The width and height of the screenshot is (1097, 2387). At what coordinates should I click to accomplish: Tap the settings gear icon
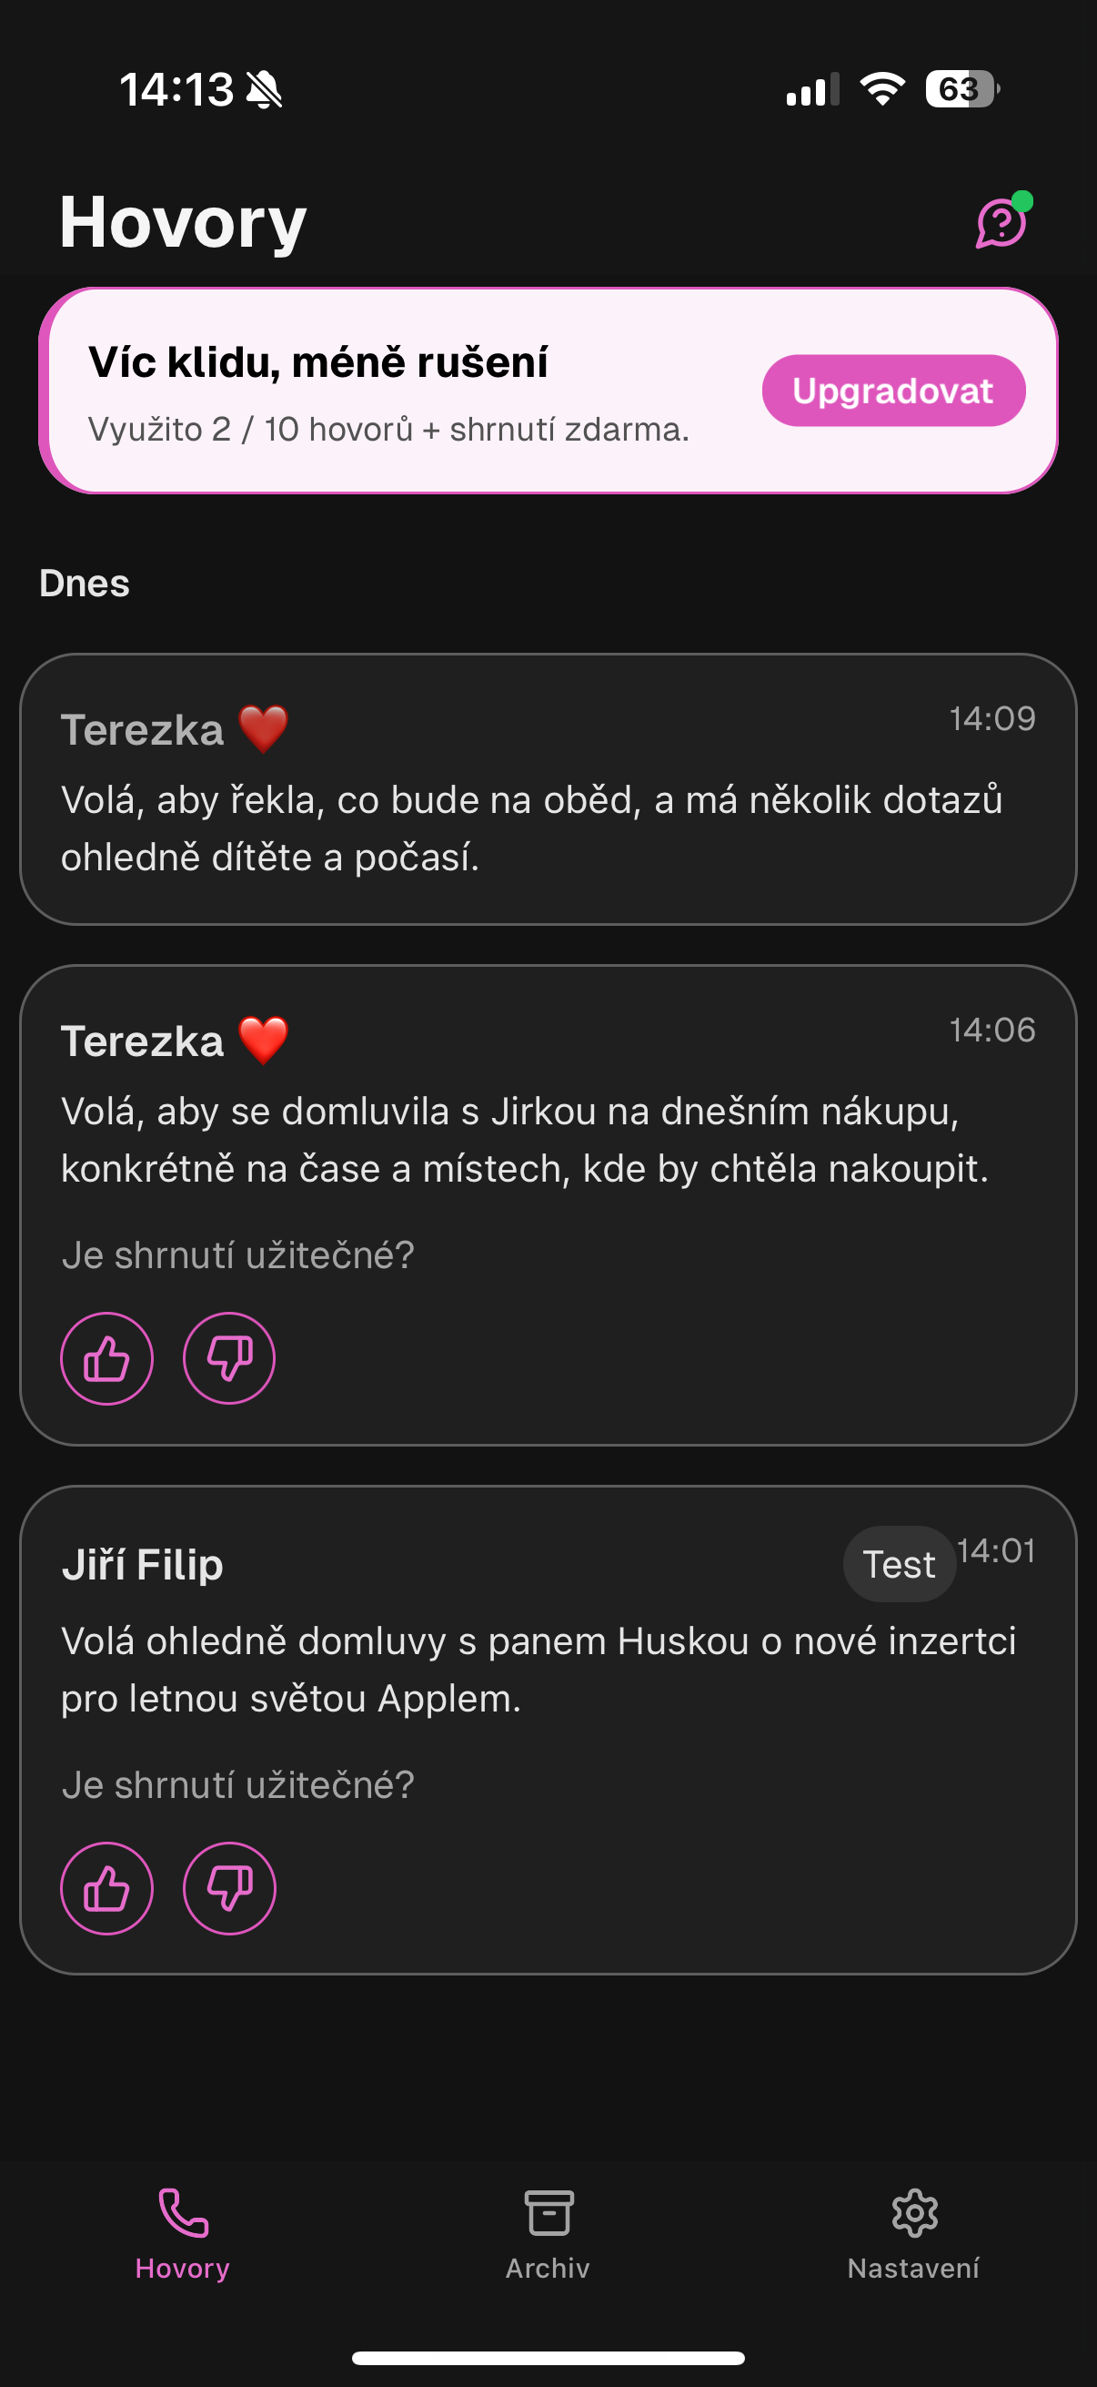913,2213
